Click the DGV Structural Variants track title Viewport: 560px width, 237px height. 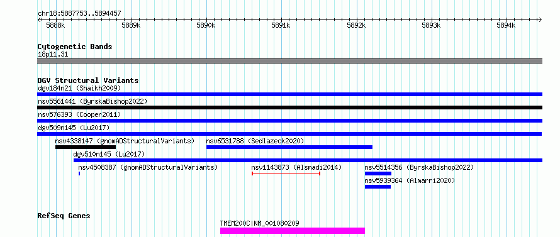(x=88, y=80)
